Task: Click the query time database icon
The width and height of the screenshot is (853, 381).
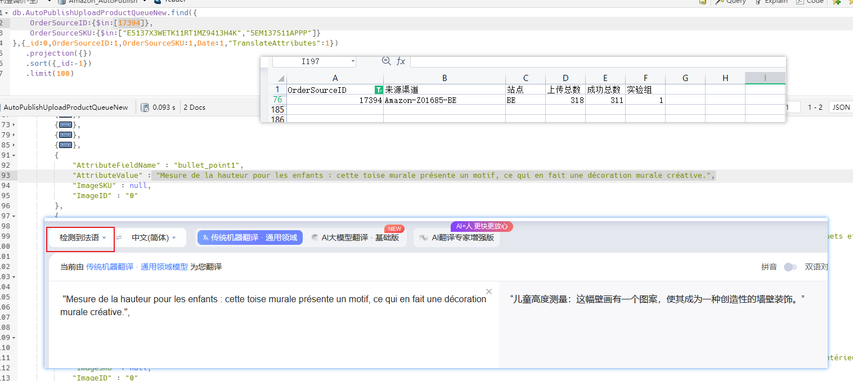Action: tap(145, 107)
